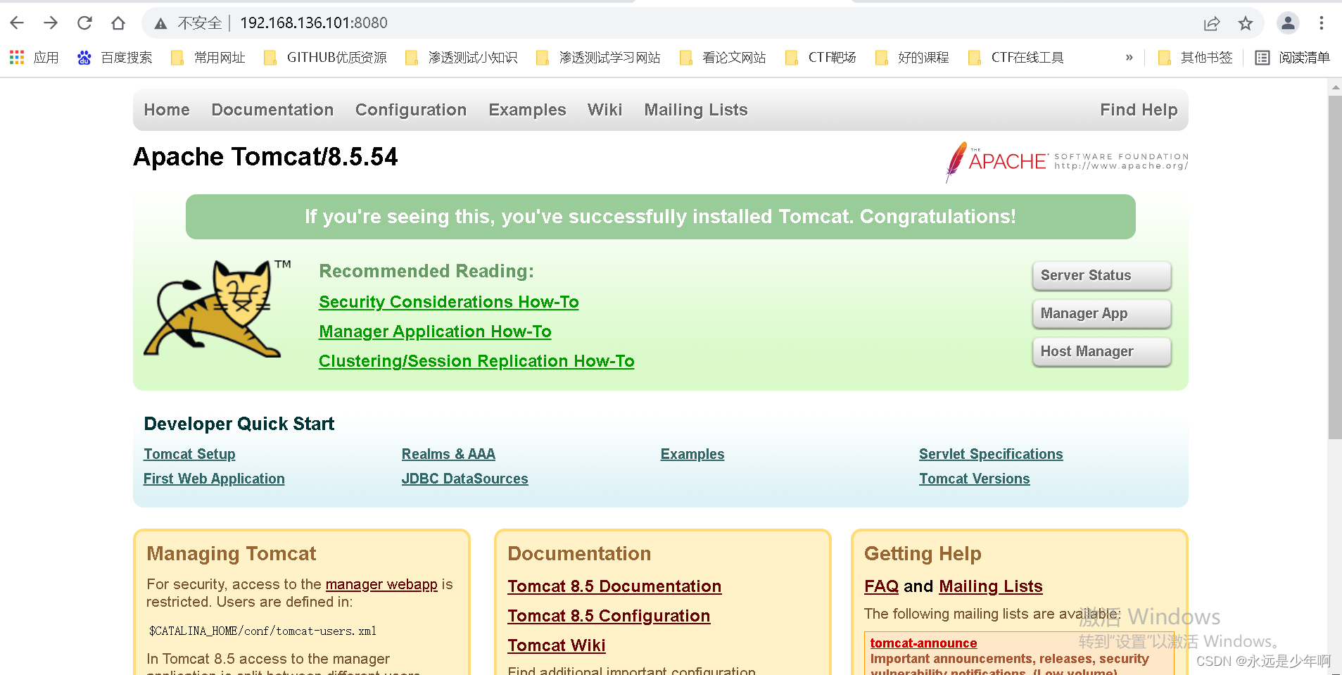Open the Examples quick start link
1342x675 pixels.
692,454
